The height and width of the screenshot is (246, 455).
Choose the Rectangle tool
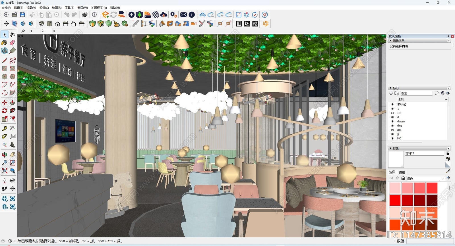tap(5, 68)
